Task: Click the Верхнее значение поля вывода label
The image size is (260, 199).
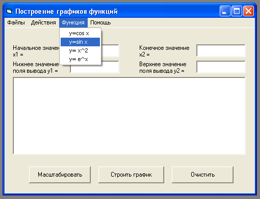Action: click(x=163, y=67)
